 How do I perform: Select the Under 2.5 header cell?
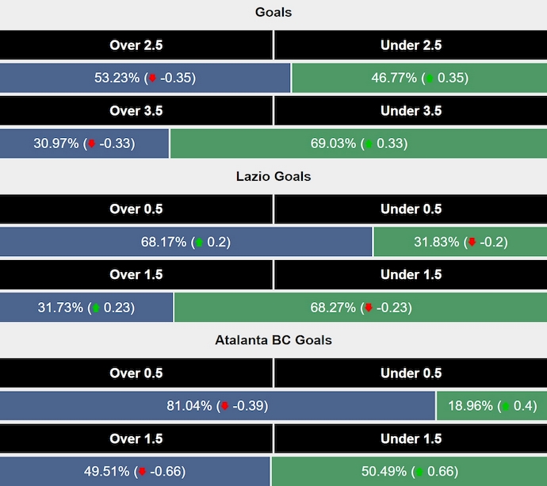411,45
